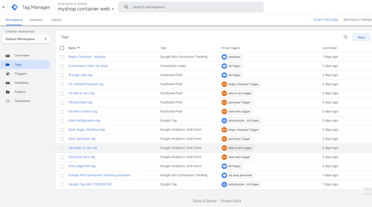The height and width of the screenshot is (207, 372).
Task: Click the Tag Manager logo icon
Action: tap(15, 7)
